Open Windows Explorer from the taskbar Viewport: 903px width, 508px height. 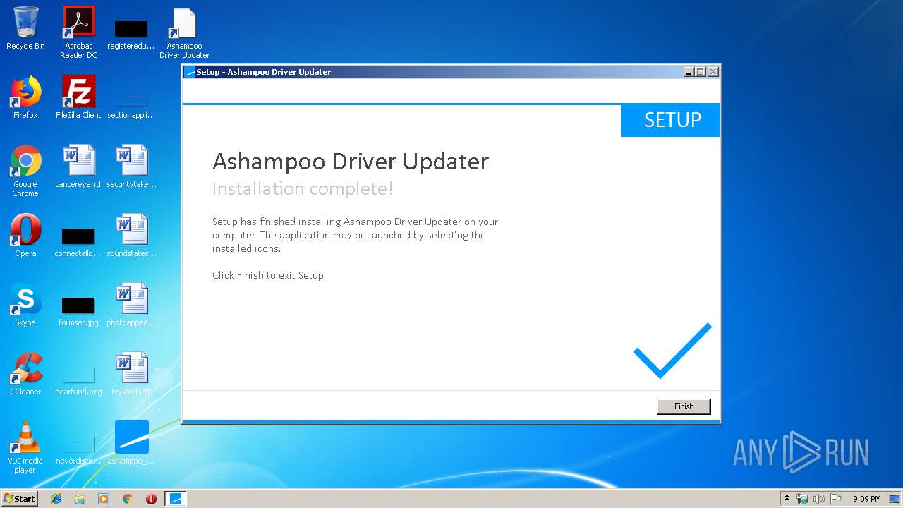point(80,499)
